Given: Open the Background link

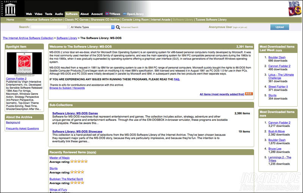Looking at the screenshot, I should click(x=13, y=122).
